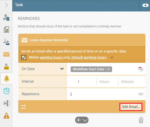Open the recipients people icon in sidebar
This screenshot has width=150, height=127.
point(6,42)
